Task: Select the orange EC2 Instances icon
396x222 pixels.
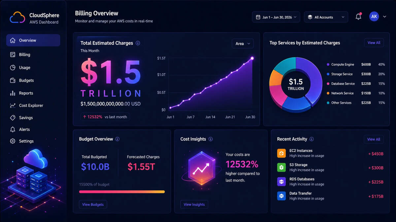Action: [x=281, y=153]
